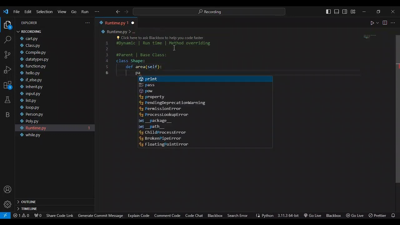
Task: Collapse the RECORDING folder section
Action: (55, 32)
